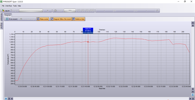
Task: Click the red measurement cursor marker on curve
Action: tap(88, 42)
